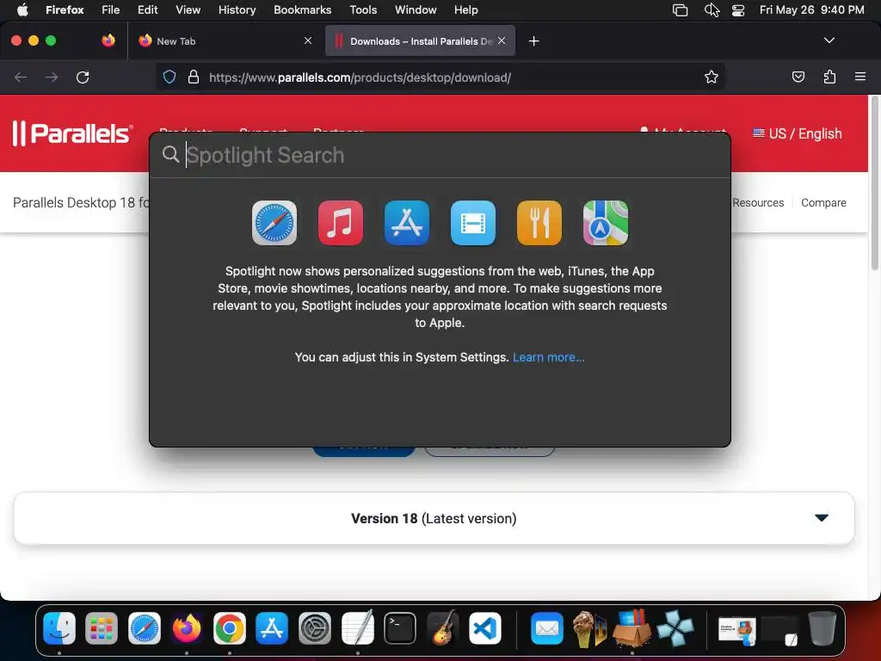
Task: Select the restaurants fork-and-knife icon
Action: tap(539, 223)
